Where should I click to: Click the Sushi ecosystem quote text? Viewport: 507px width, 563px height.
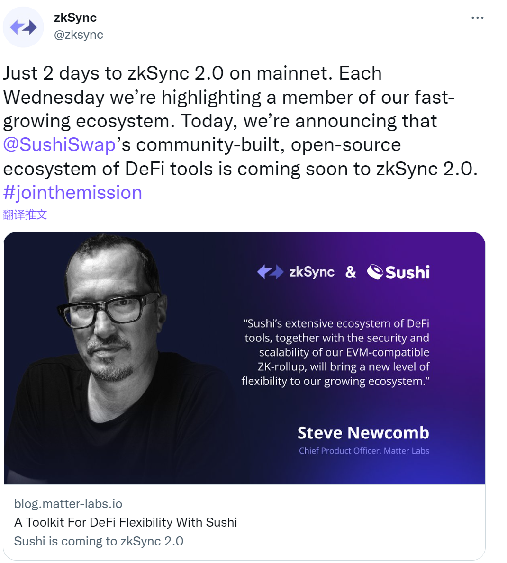coord(335,352)
